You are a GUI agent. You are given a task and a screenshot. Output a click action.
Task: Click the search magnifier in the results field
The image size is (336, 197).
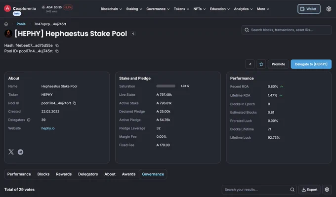pos(292,190)
